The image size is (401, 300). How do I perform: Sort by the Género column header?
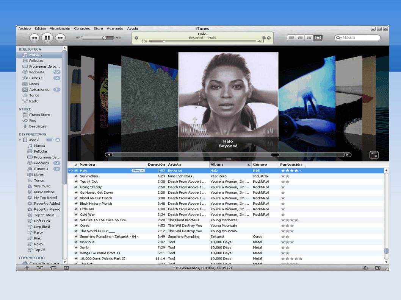click(x=265, y=165)
